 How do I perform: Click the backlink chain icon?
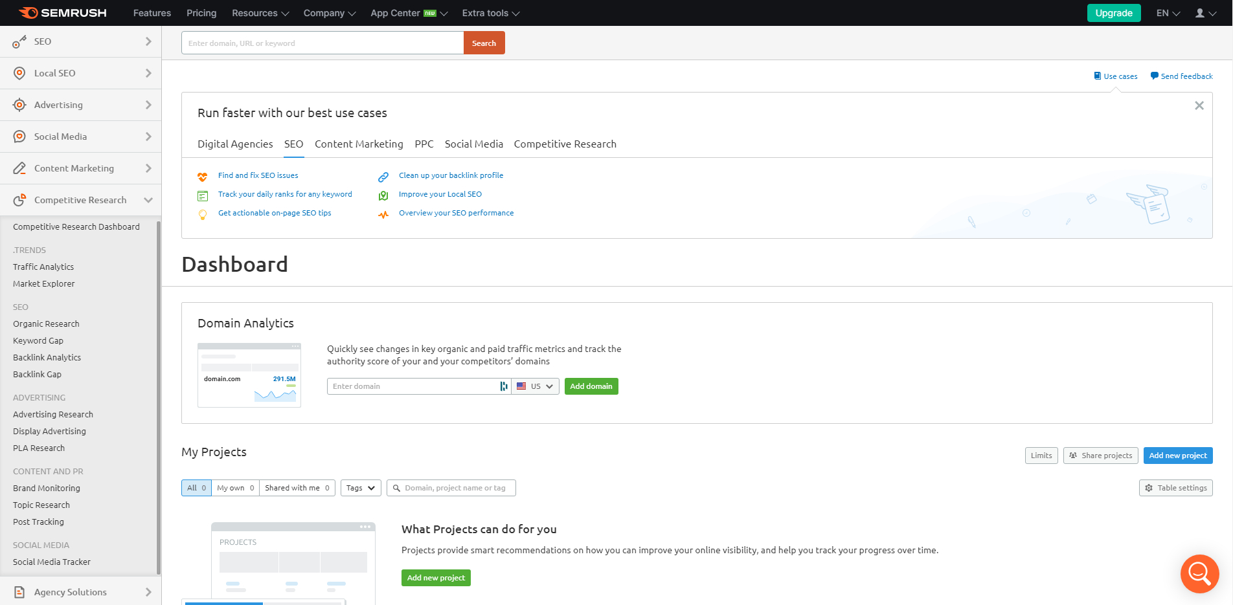click(x=383, y=177)
